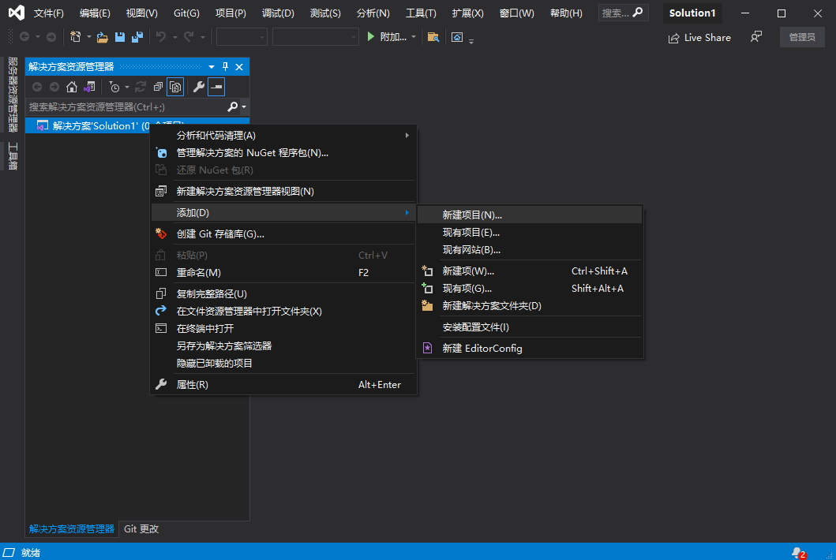Open the search options dropdown arrow

click(244, 106)
